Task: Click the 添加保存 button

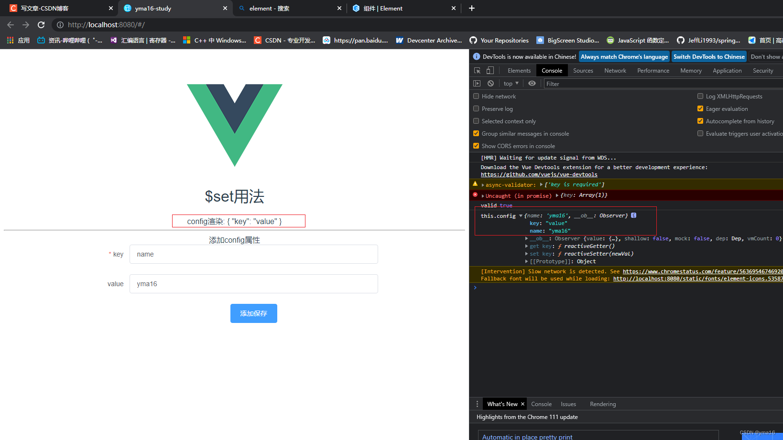Action: tap(254, 313)
